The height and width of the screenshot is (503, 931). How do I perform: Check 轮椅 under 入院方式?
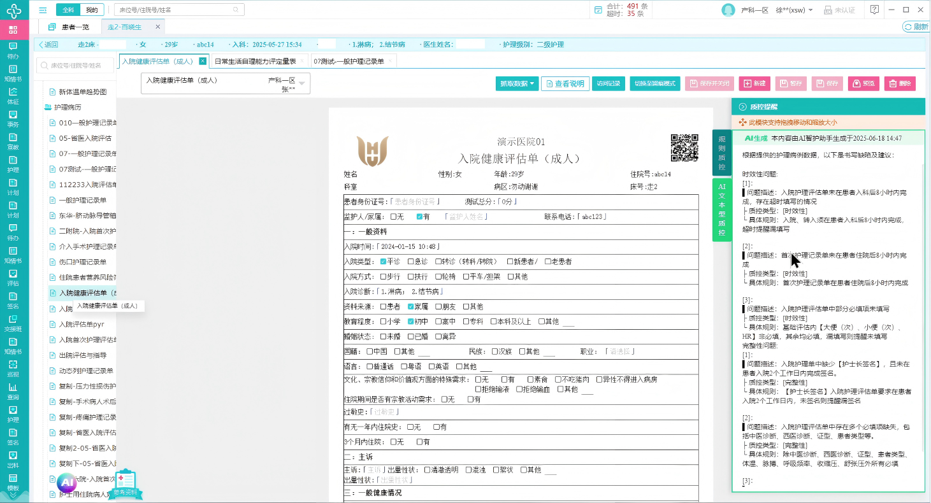(438, 277)
